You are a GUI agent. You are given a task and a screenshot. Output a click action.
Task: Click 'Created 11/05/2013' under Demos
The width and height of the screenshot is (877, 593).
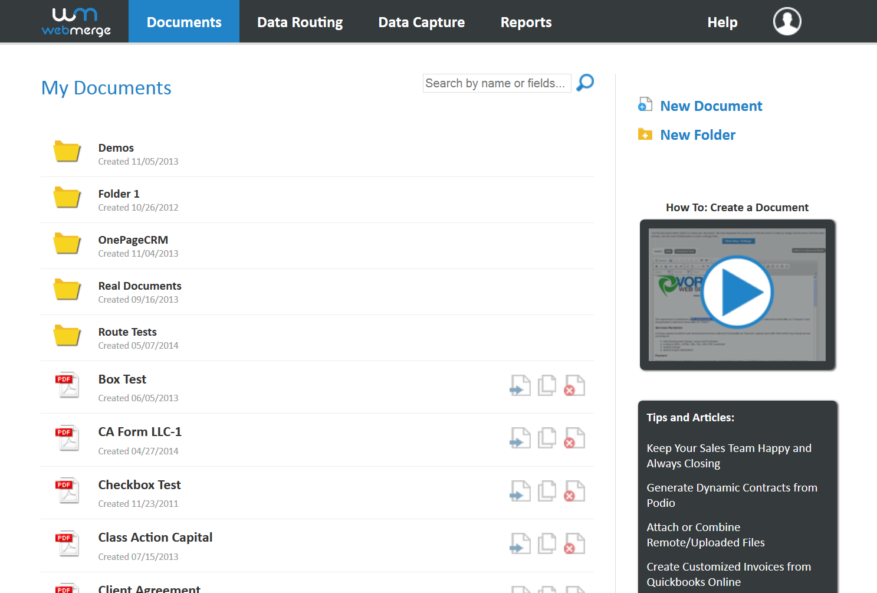click(x=138, y=162)
